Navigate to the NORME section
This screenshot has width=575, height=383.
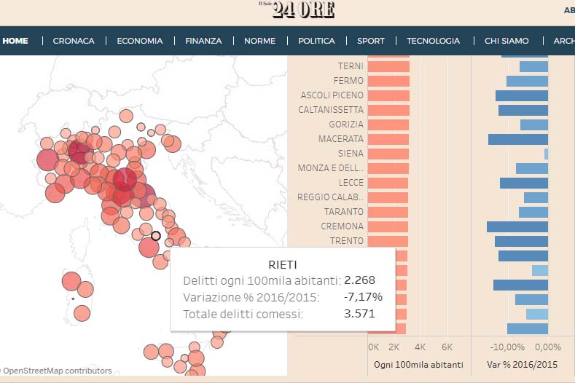click(x=259, y=41)
